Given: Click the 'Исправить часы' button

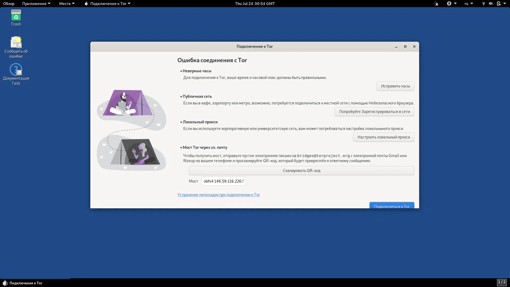Looking at the screenshot, I should tap(395, 86).
